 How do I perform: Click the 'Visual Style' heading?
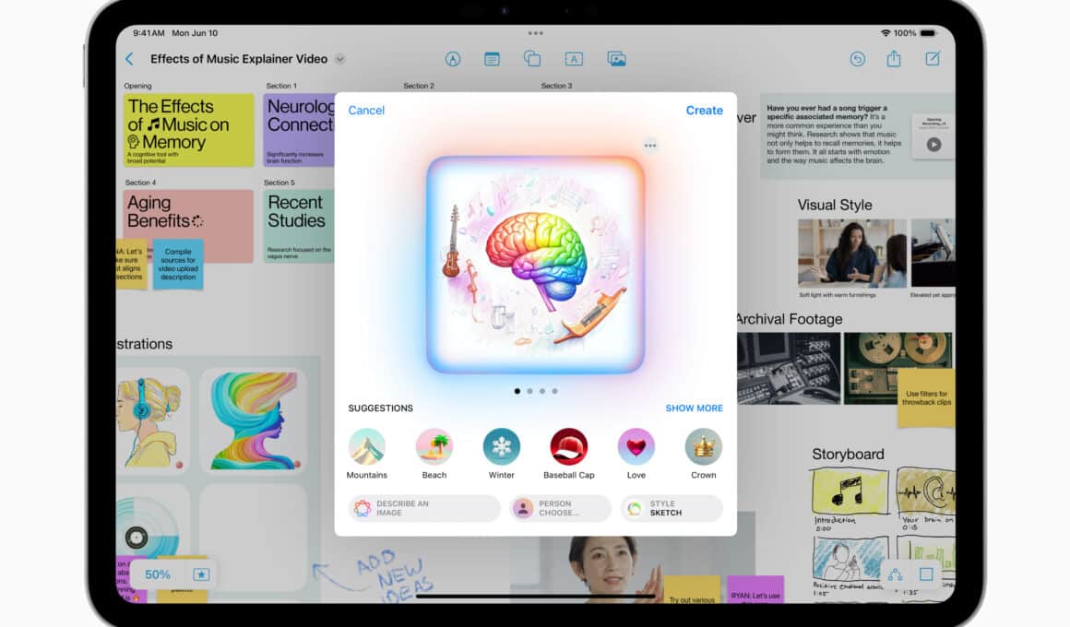click(835, 205)
